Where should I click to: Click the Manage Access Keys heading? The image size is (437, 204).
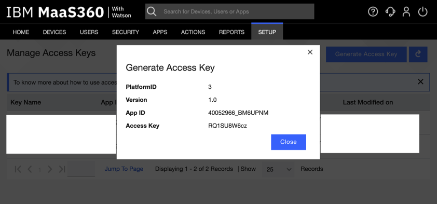[x=51, y=52]
